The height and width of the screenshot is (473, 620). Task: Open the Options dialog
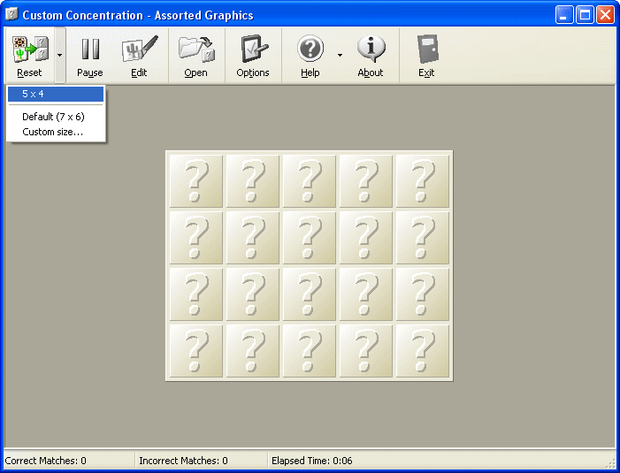tap(253, 56)
